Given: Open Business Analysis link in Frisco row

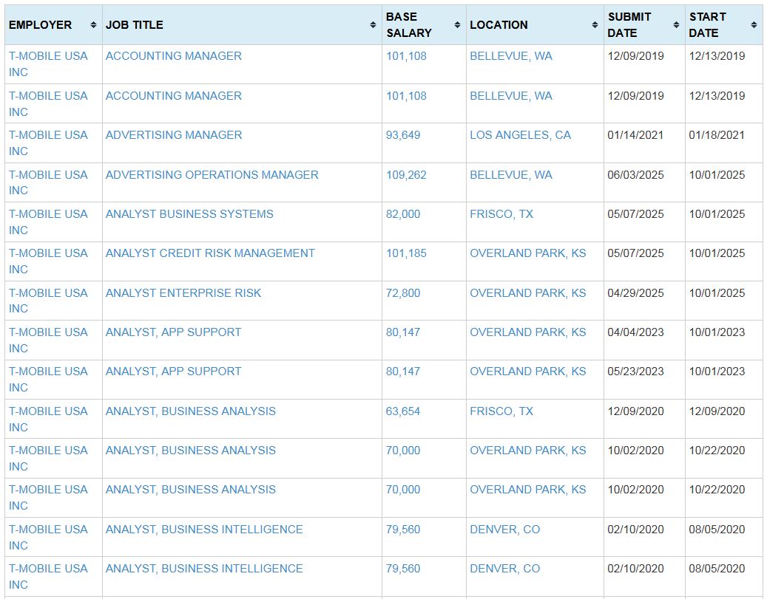Looking at the screenshot, I should pyautogui.click(x=190, y=411).
